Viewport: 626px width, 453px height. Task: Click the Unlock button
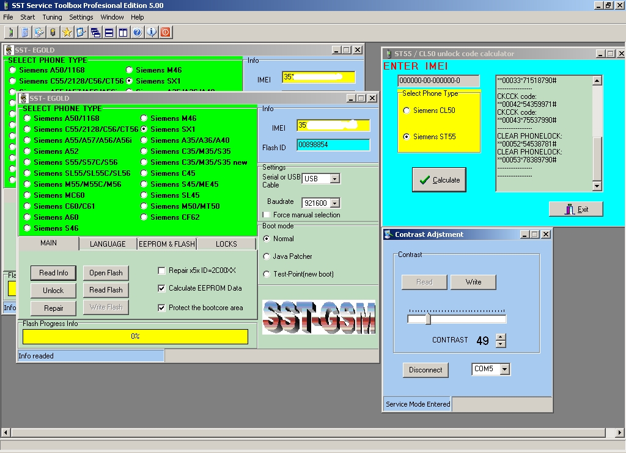(53, 291)
